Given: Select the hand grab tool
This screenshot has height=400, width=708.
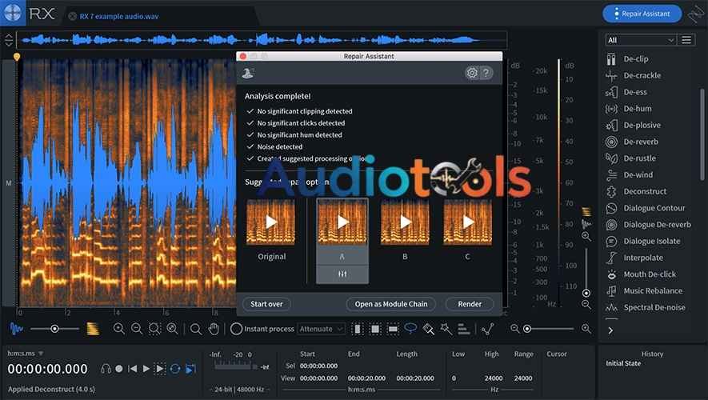Looking at the screenshot, I should coord(214,329).
